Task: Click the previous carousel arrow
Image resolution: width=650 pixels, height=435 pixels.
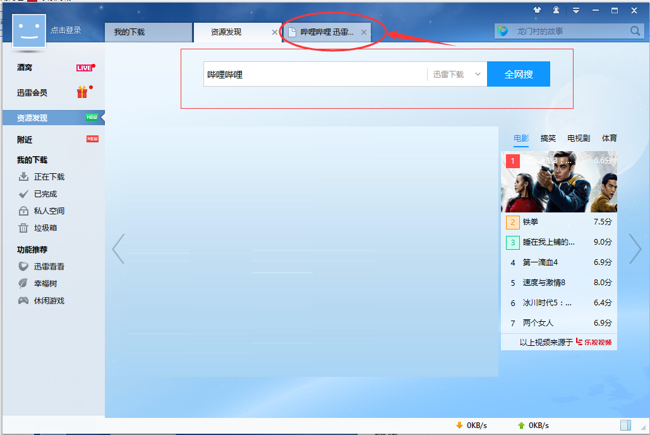Action: pyautogui.click(x=119, y=248)
